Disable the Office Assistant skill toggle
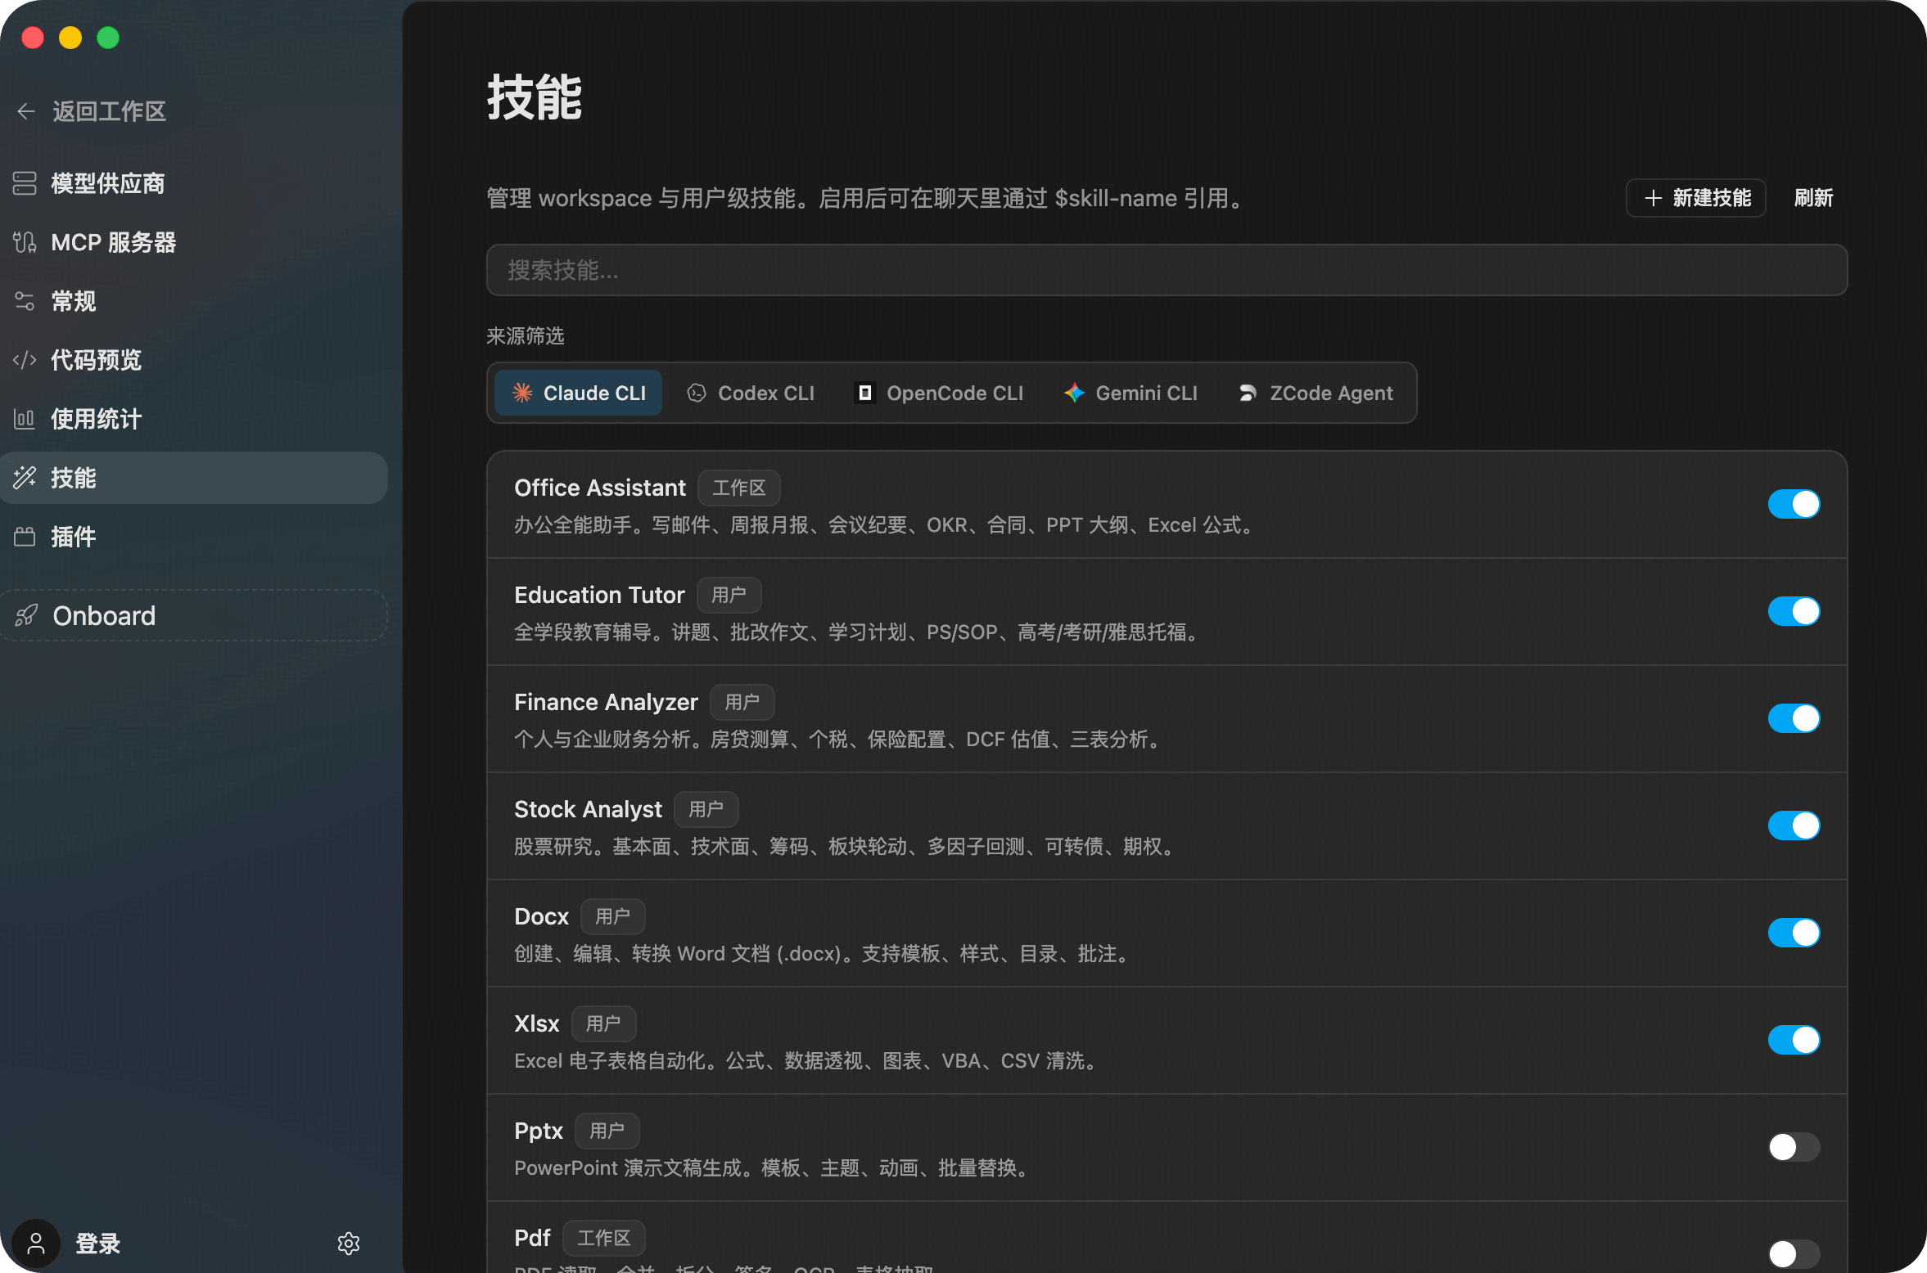This screenshot has width=1927, height=1273. tap(1793, 504)
